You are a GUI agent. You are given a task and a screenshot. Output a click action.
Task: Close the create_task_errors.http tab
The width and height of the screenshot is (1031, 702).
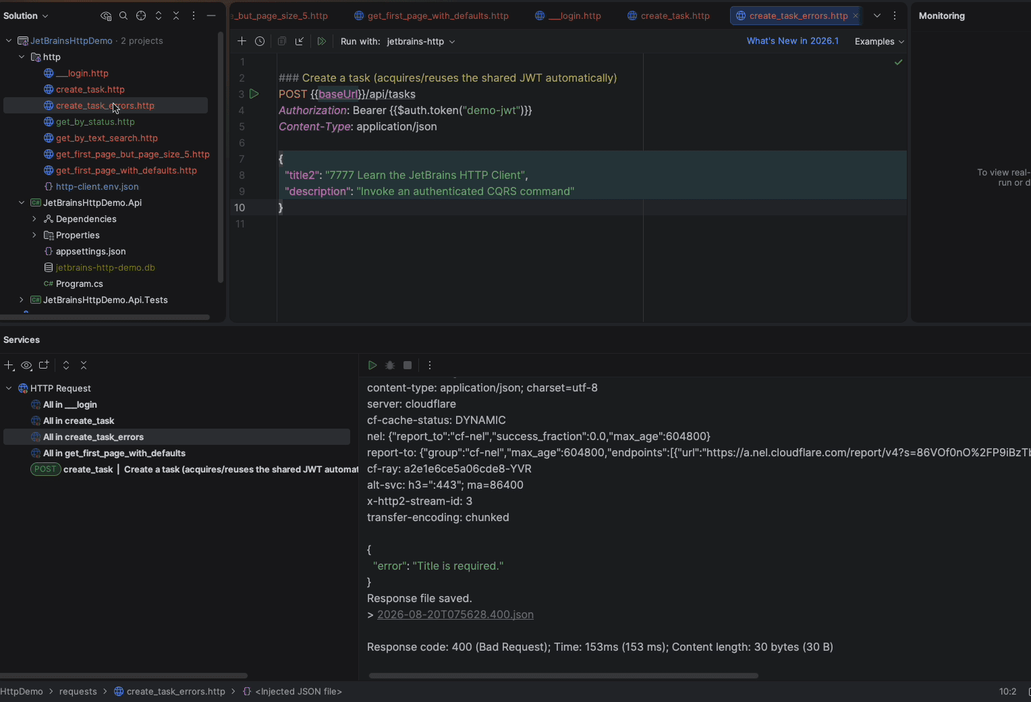click(x=856, y=16)
